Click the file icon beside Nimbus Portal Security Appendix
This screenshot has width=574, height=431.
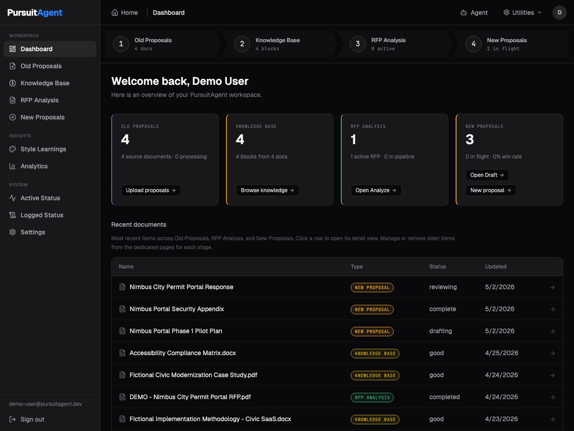[x=122, y=309]
